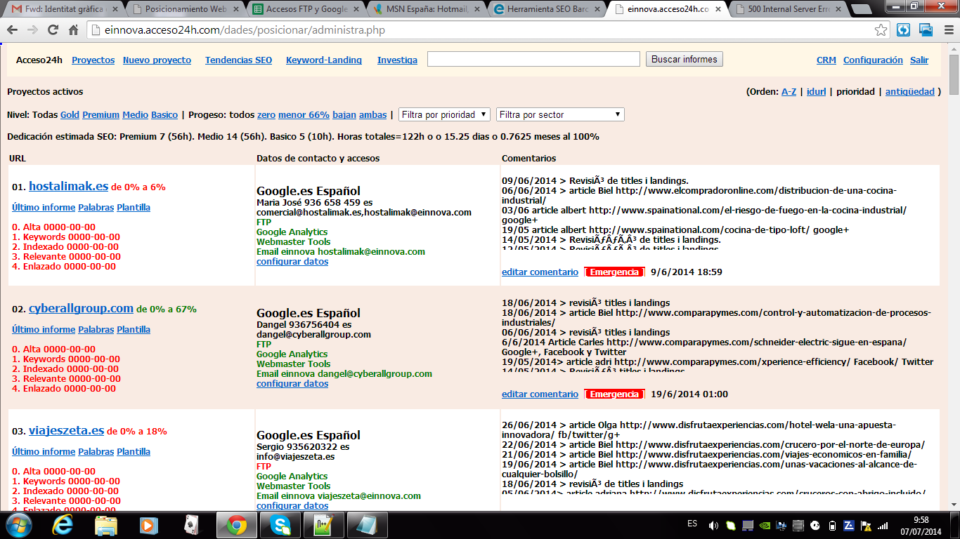Viewport: 960px width, 539px height.
Task: Open the viajeszeta.es project link
Action: pos(66,431)
